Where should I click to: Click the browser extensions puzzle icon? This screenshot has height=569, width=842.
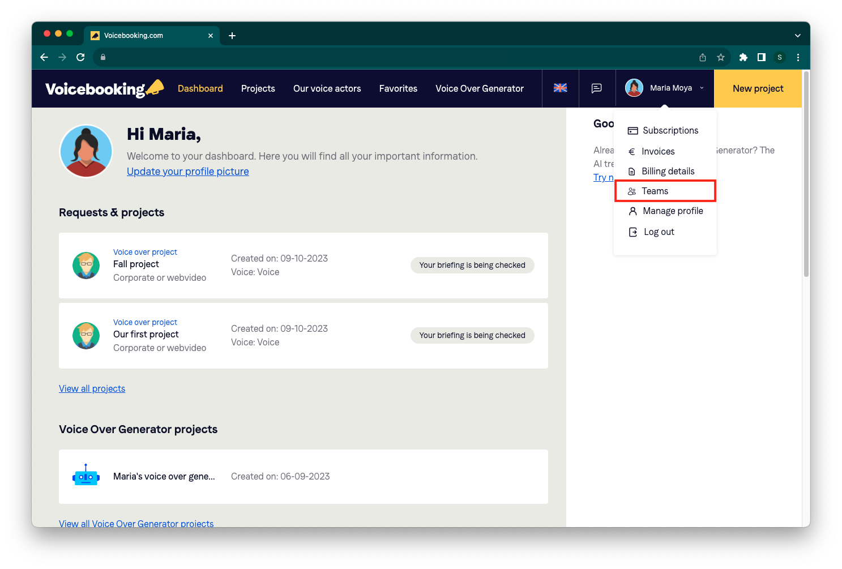[x=743, y=57]
